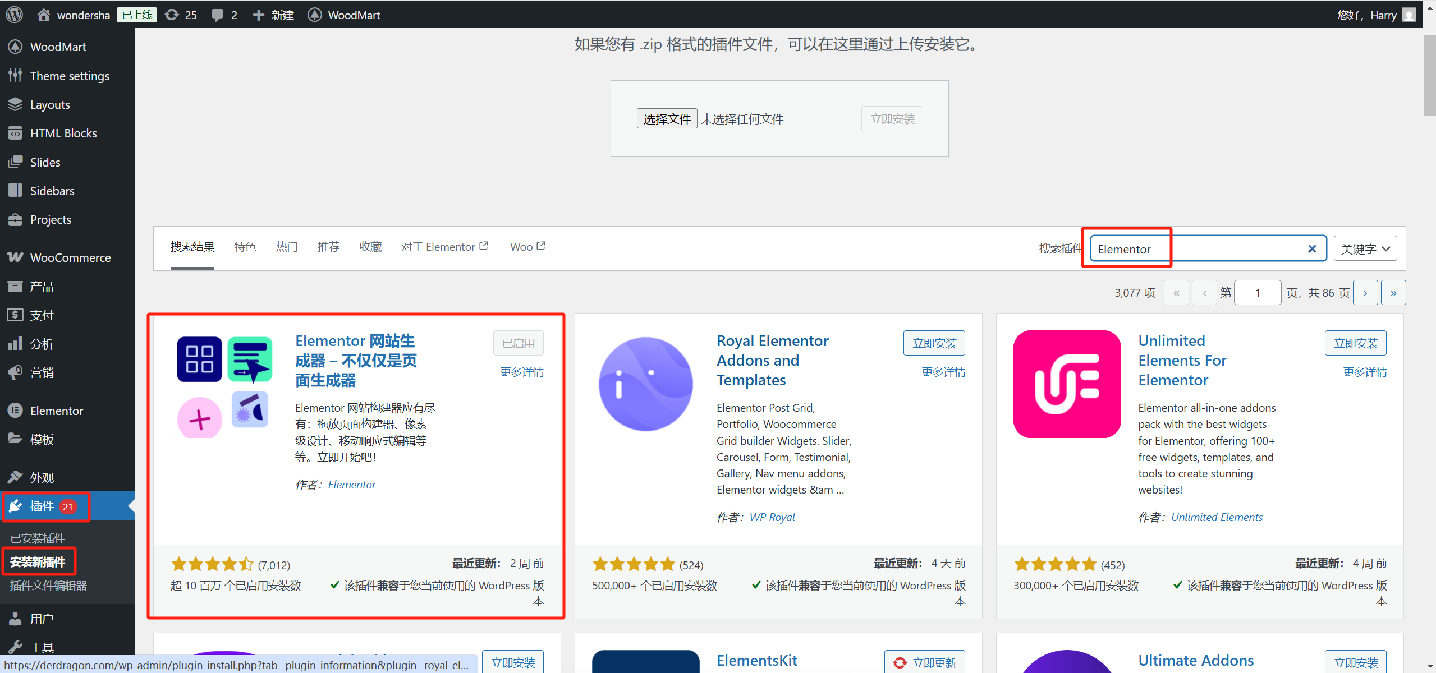Open the WoodMart sidebar icon

15,47
